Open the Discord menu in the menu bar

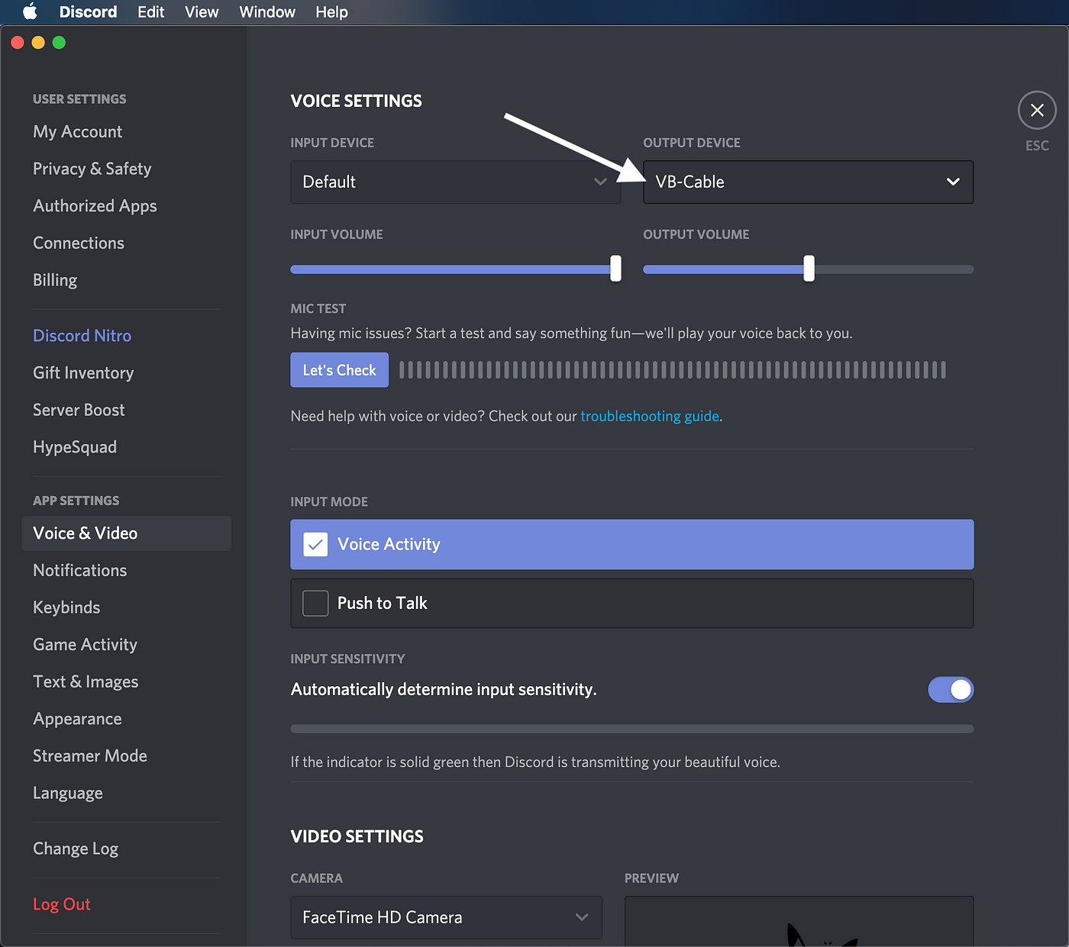click(x=88, y=11)
